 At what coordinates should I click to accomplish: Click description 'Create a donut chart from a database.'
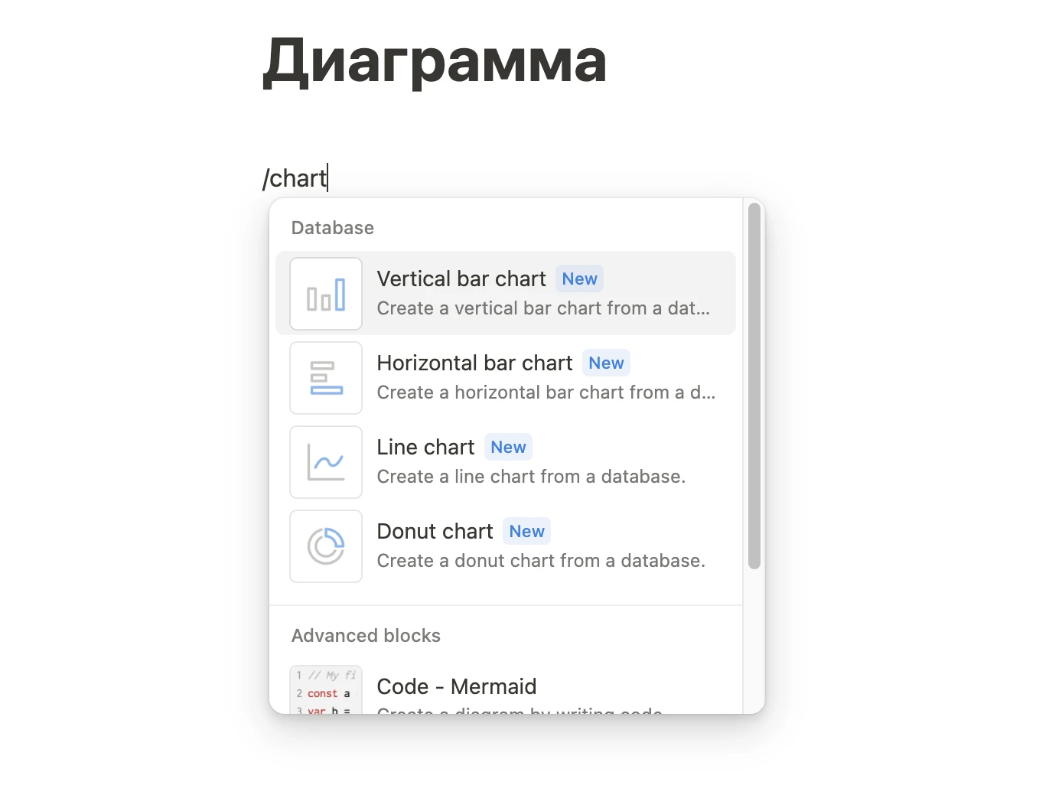541,561
